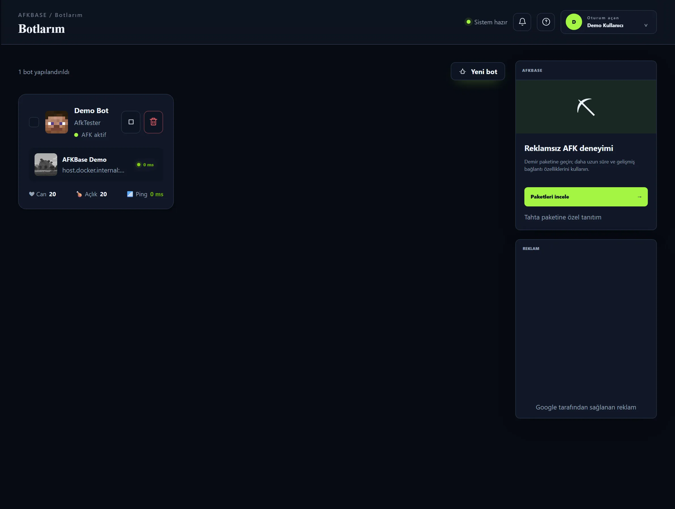The width and height of the screenshot is (675, 509).
Task: Open the notifications bell
Action: point(522,22)
